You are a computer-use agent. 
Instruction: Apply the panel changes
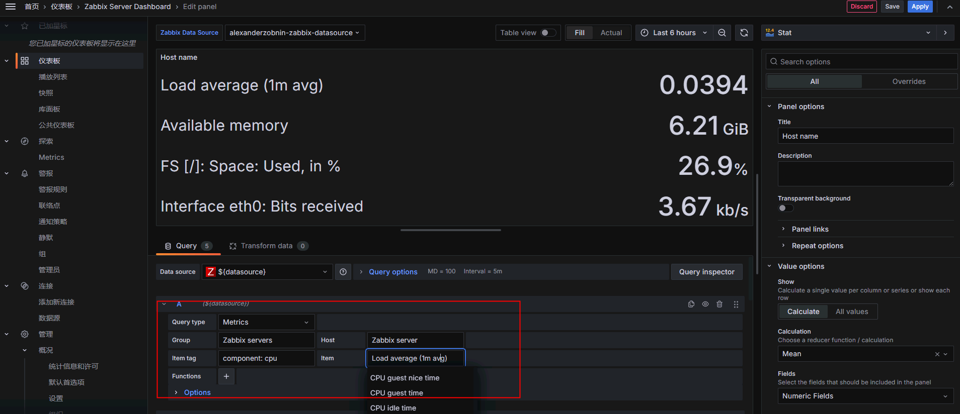920,7
